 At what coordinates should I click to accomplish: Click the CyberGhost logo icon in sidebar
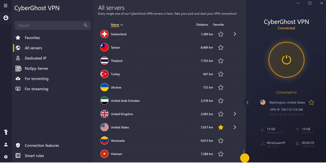click(6, 18)
